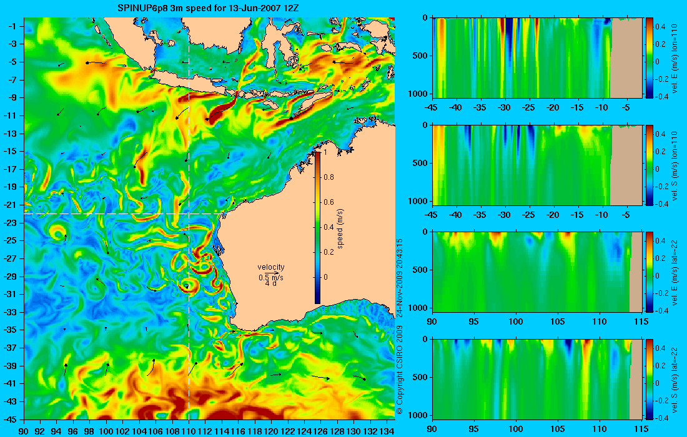This screenshot has width=687, height=437.
Task: Click the white dashed latitude -22 line on the map
Action: pos(124,214)
